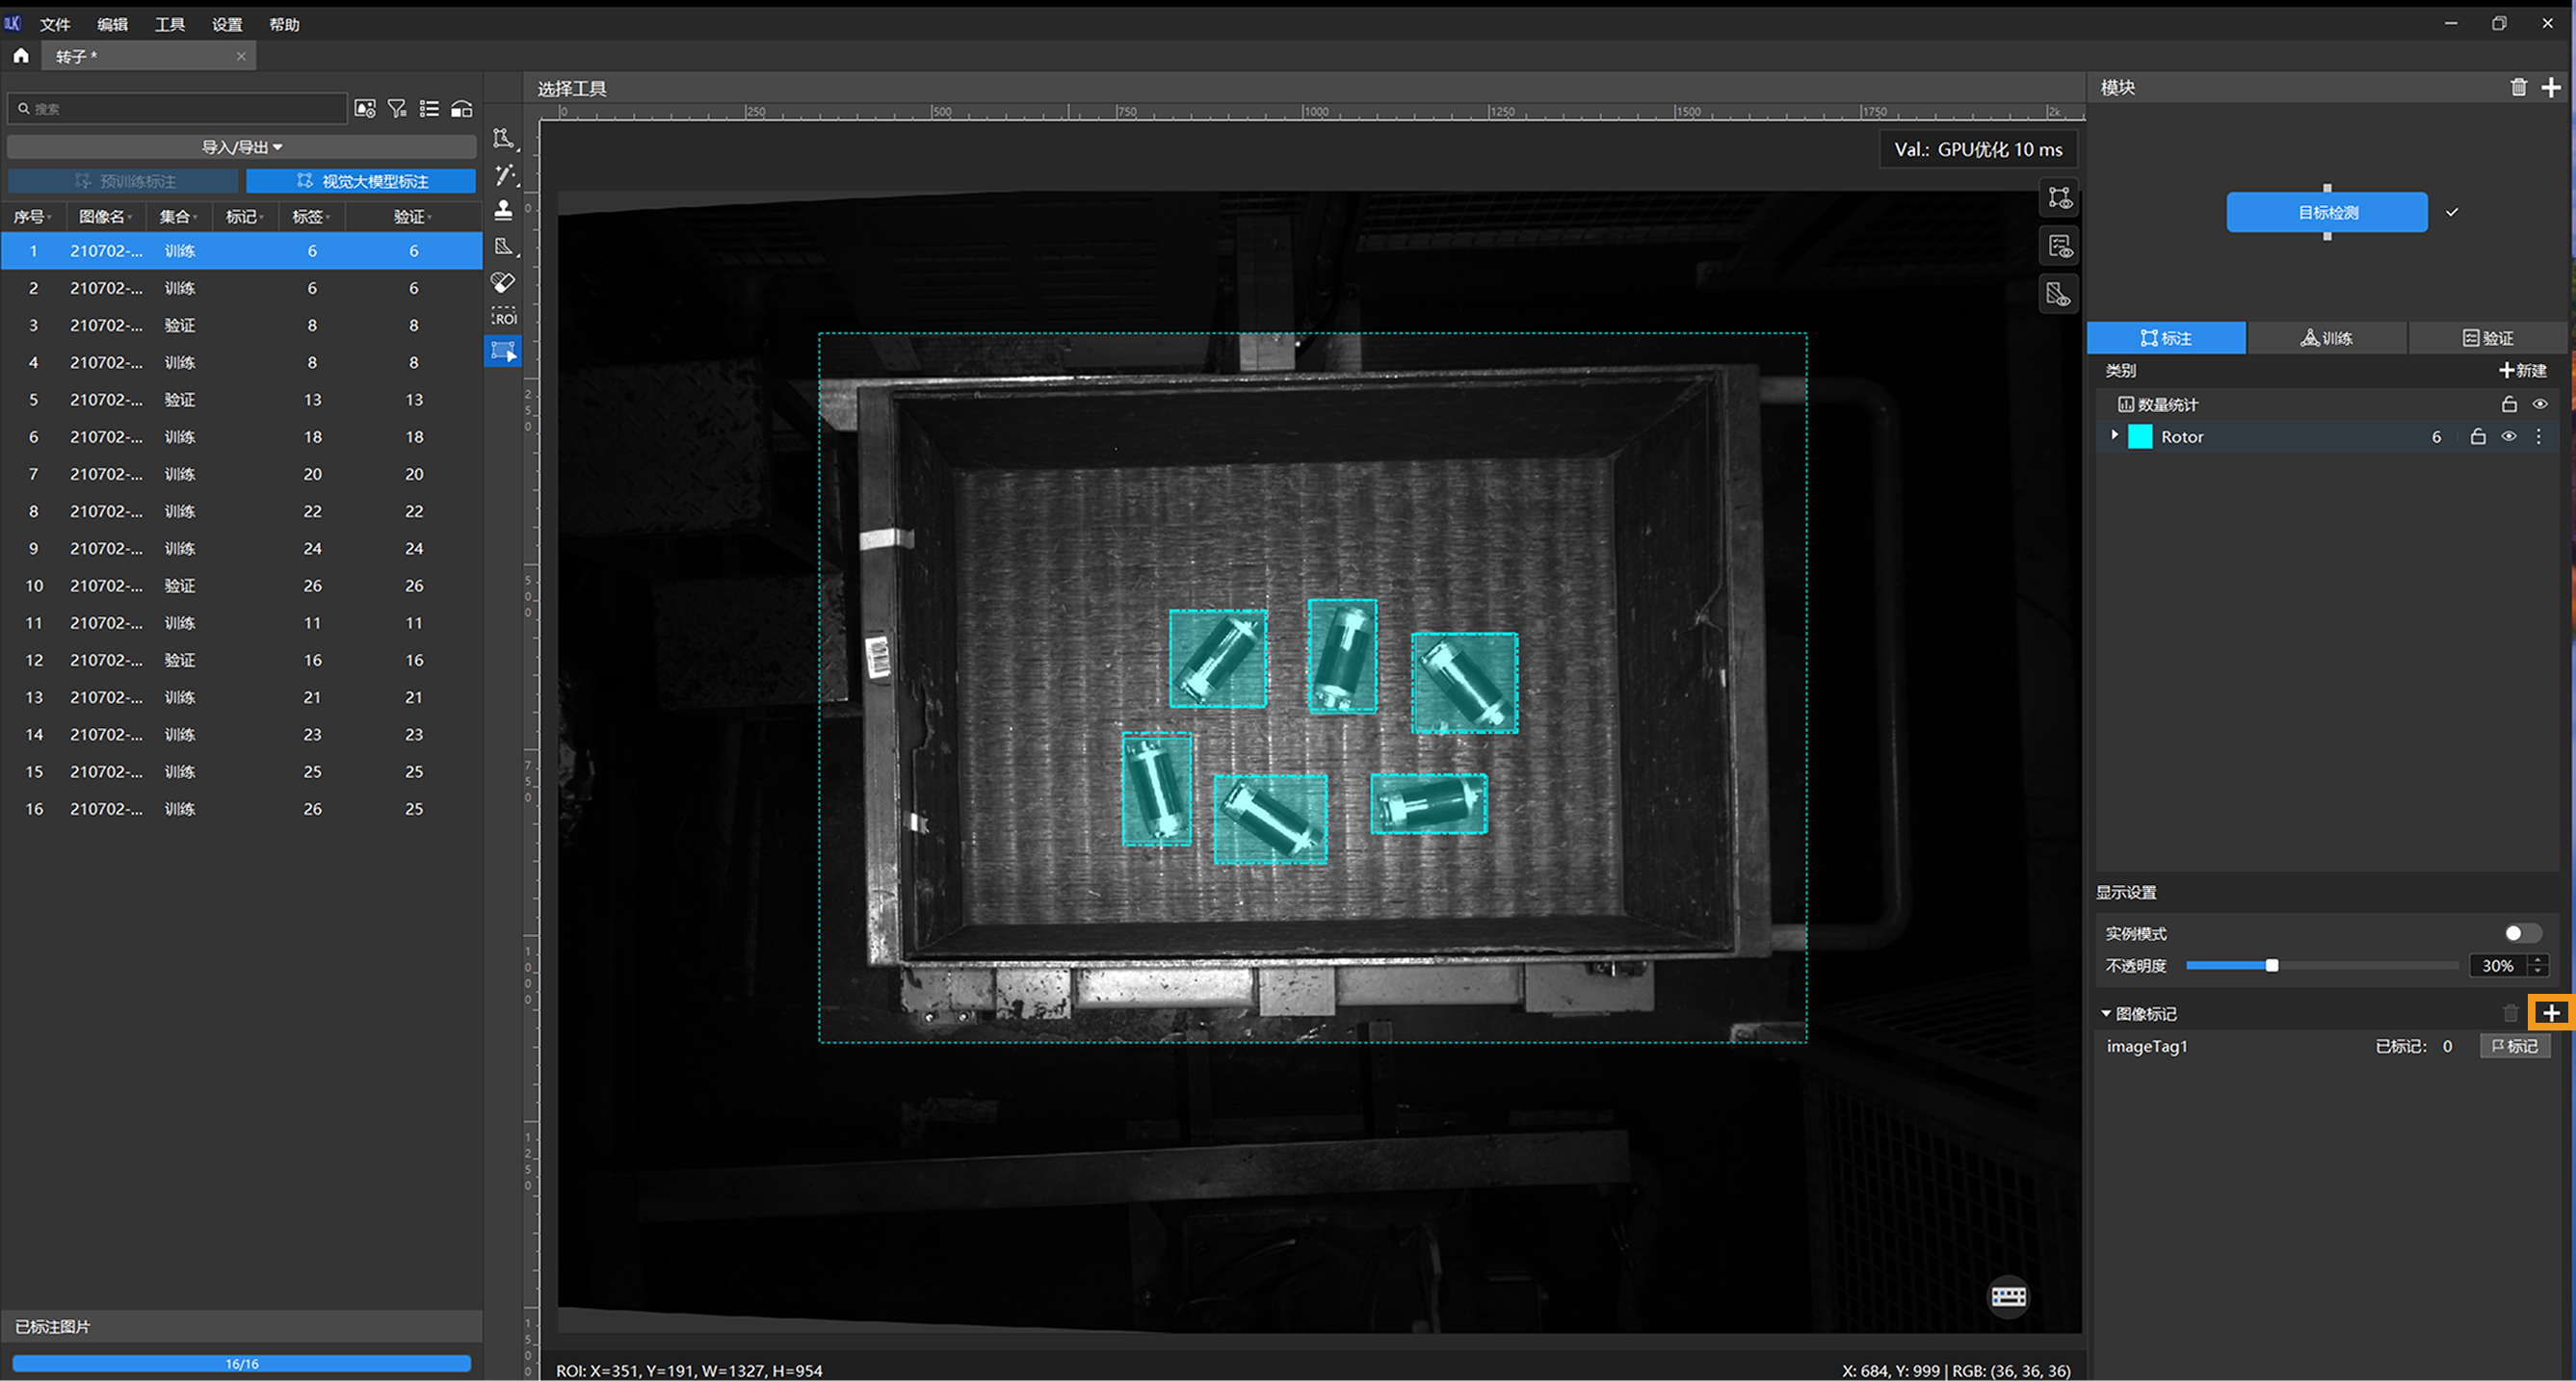Select the ROI tool in toolbar

[504, 317]
